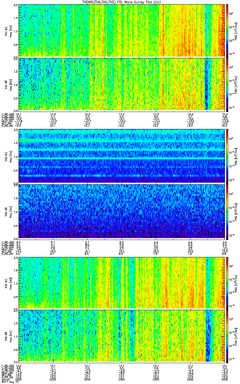The width and height of the screenshot is (240, 384).
Task: Click the 0200 time tick label
Action: coord(19,379)
